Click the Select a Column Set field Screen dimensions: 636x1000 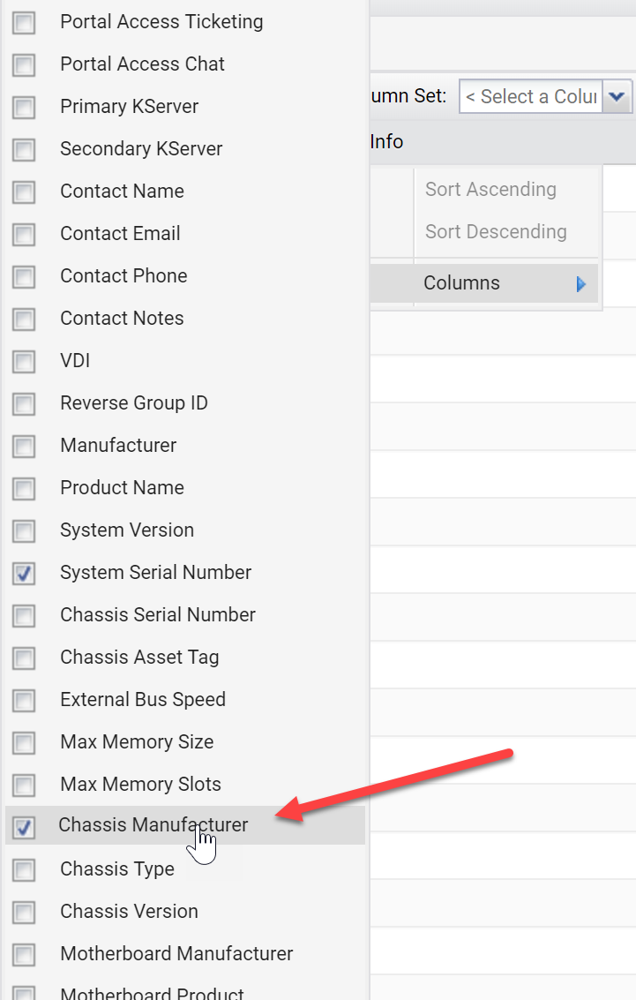pyautogui.click(x=531, y=97)
